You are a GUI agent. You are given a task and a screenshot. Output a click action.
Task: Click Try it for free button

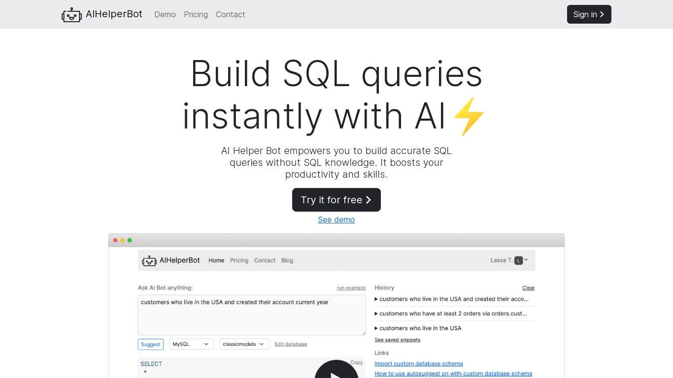[x=336, y=200]
